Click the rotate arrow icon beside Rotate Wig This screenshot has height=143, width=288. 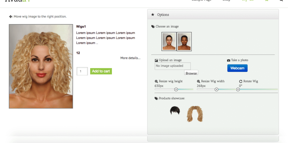point(241,81)
